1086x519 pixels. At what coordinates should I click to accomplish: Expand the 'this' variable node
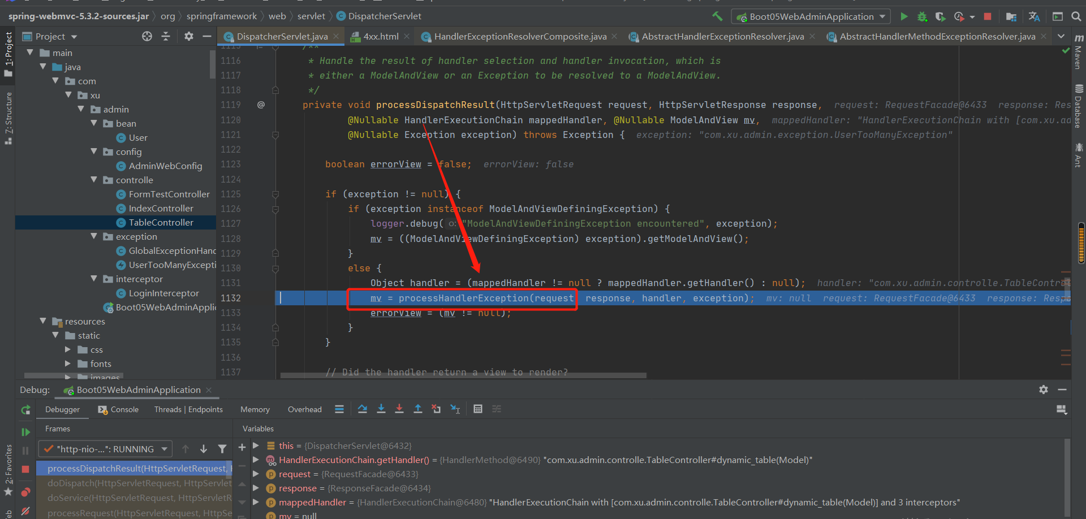coord(256,446)
